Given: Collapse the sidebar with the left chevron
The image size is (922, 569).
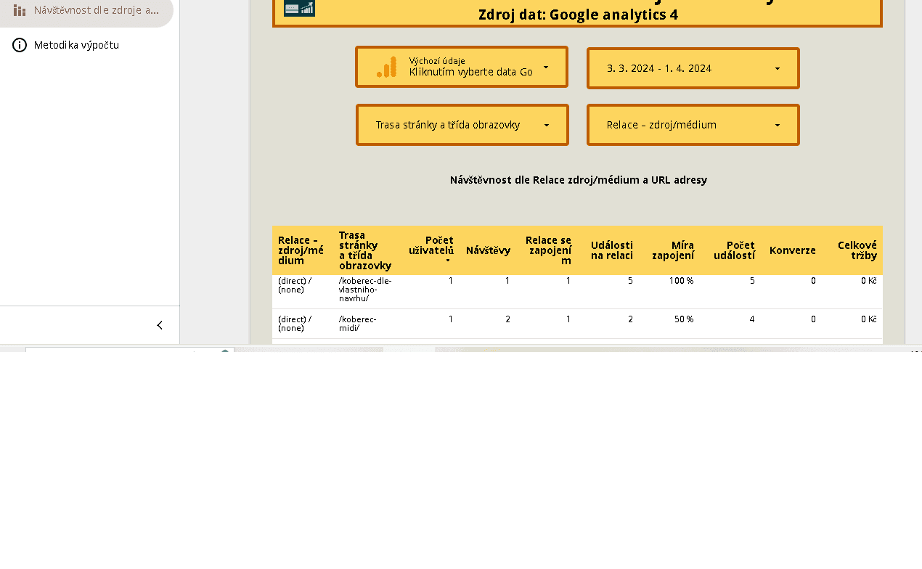Looking at the screenshot, I should [160, 325].
